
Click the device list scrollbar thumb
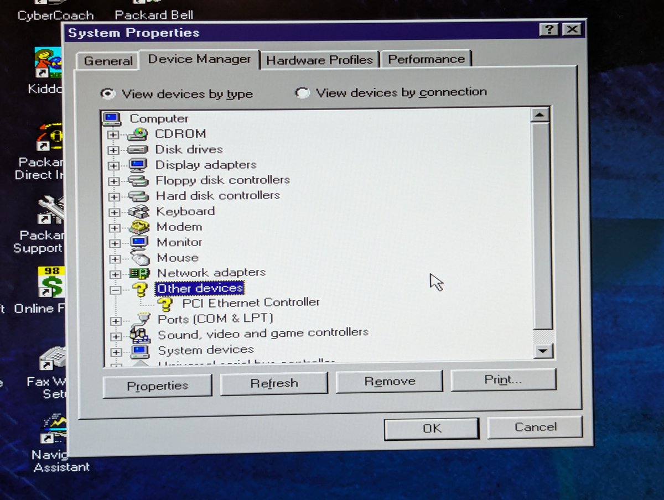point(541,226)
